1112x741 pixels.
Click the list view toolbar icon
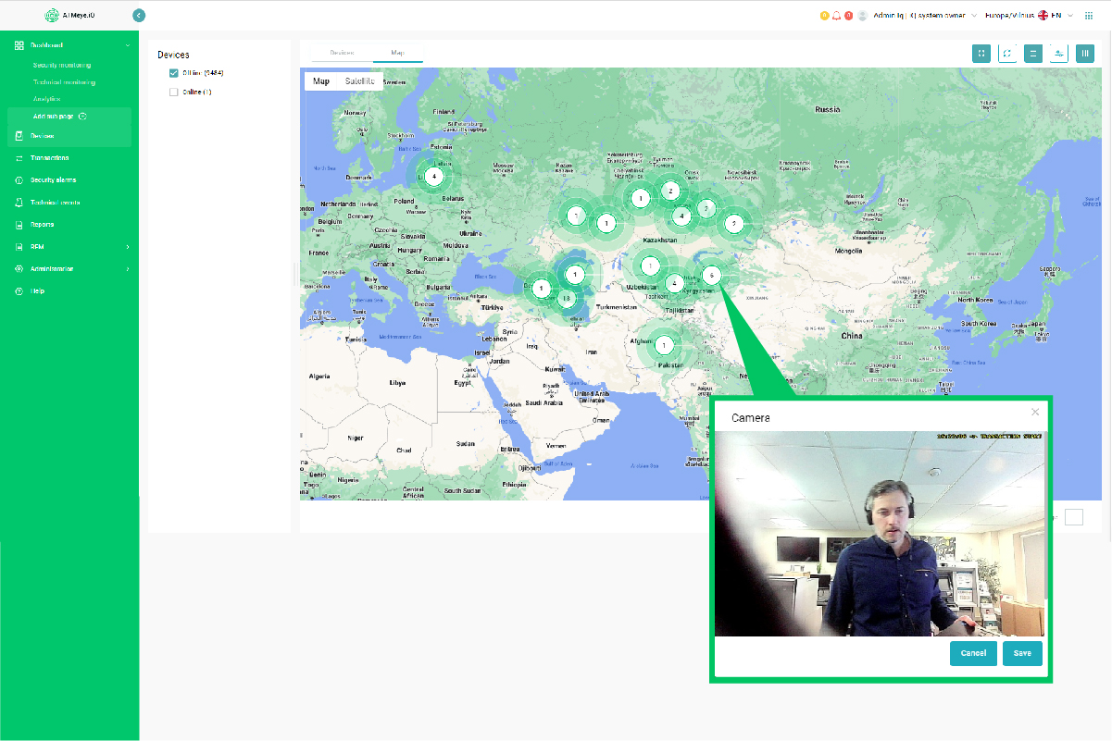coord(1033,54)
